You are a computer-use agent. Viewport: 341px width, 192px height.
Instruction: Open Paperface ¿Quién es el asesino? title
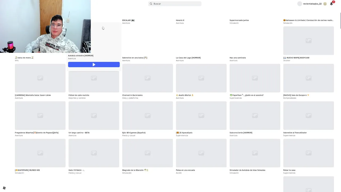click(247, 95)
